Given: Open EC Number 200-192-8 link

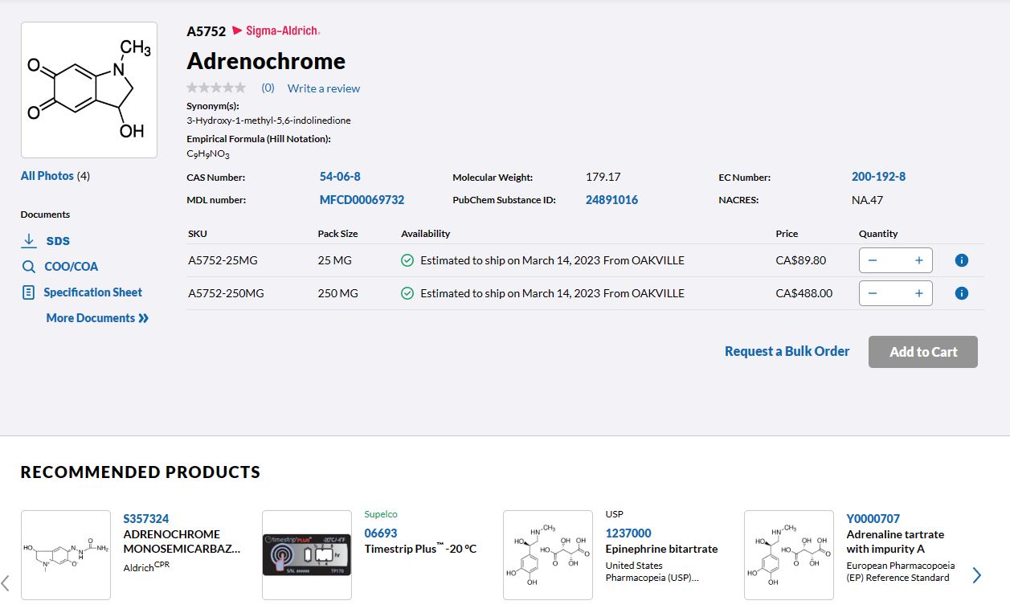Looking at the screenshot, I should [879, 177].
